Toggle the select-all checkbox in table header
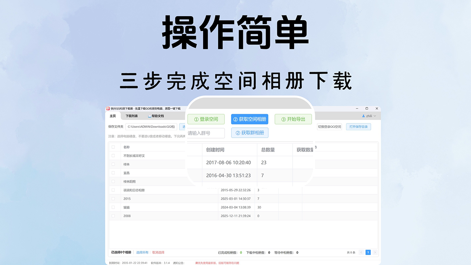The width and height of the screenshot is (471, 265). [x=113, y=147]
